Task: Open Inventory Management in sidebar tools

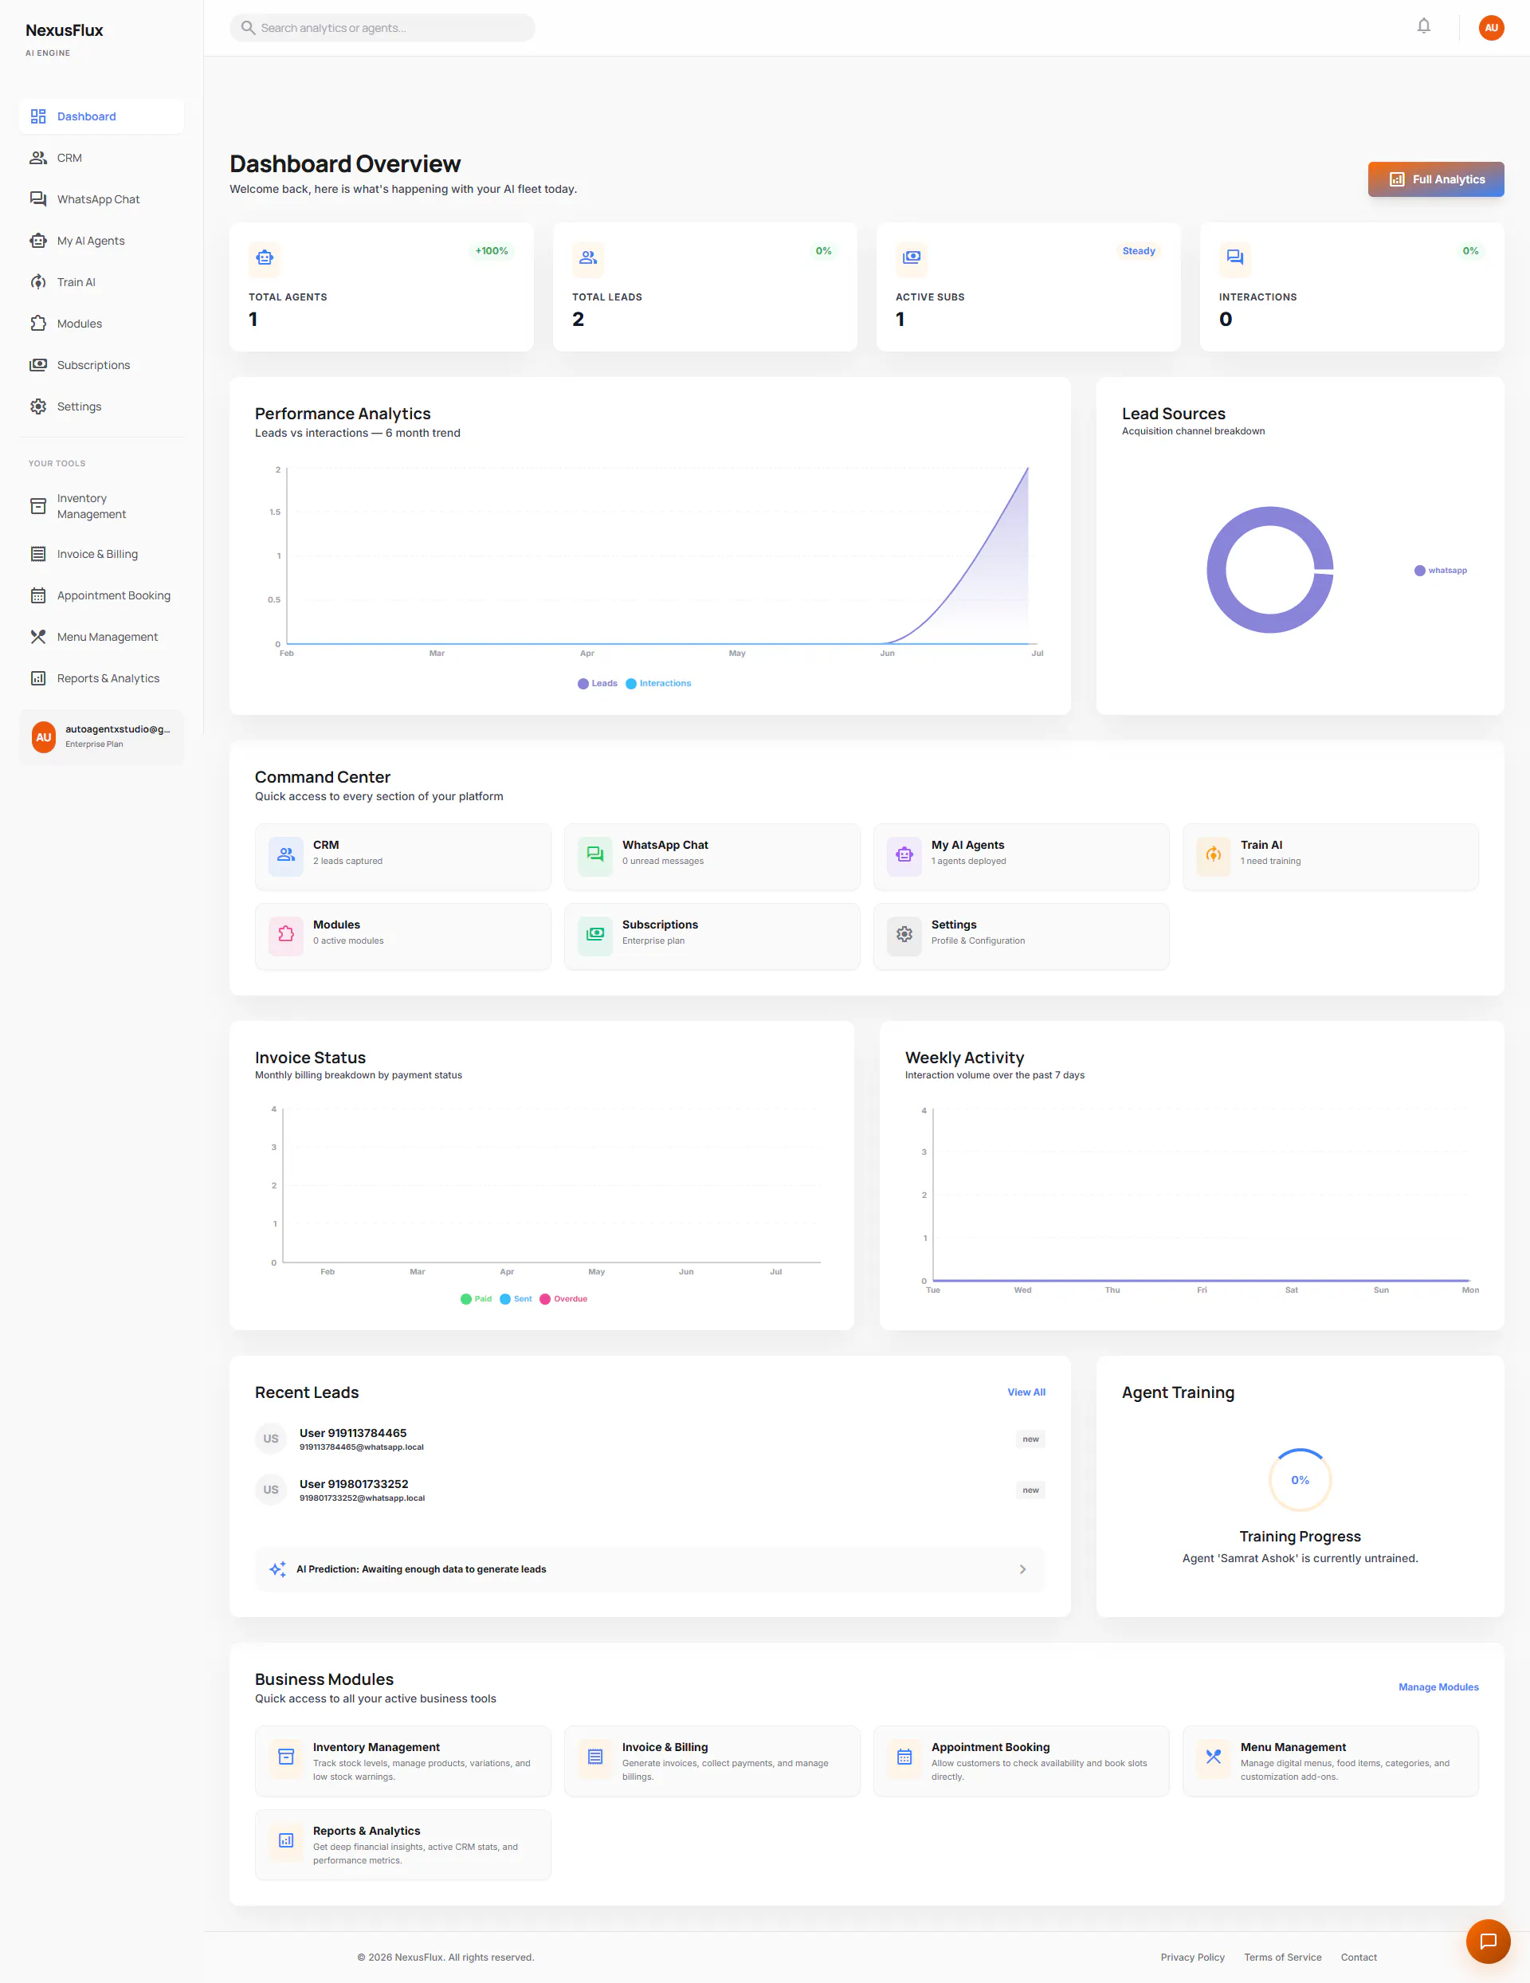Action: click(x=102, y=507)
